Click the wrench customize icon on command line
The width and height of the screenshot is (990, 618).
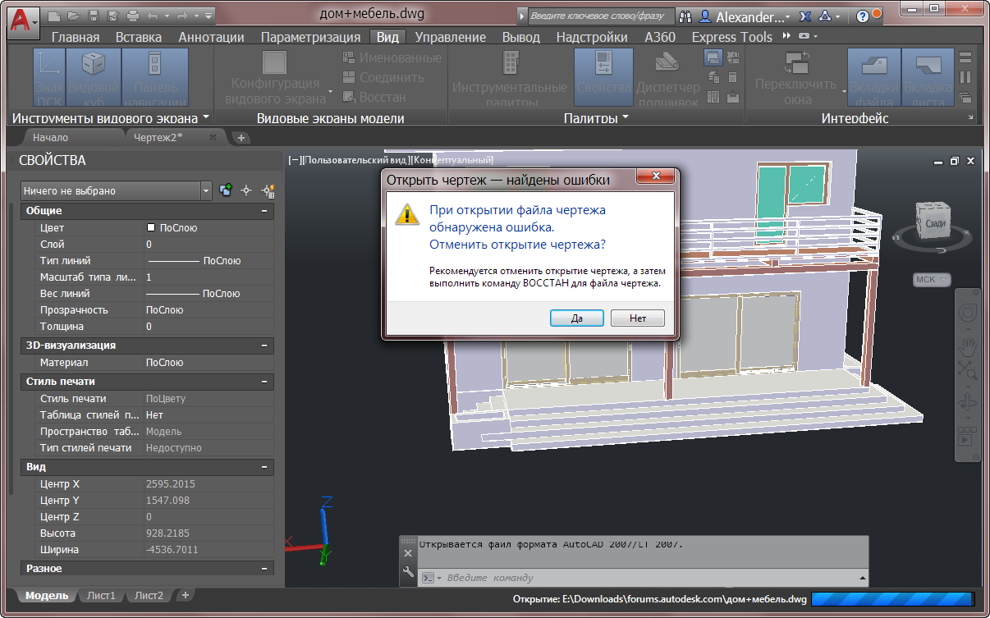tap(408, 574)
